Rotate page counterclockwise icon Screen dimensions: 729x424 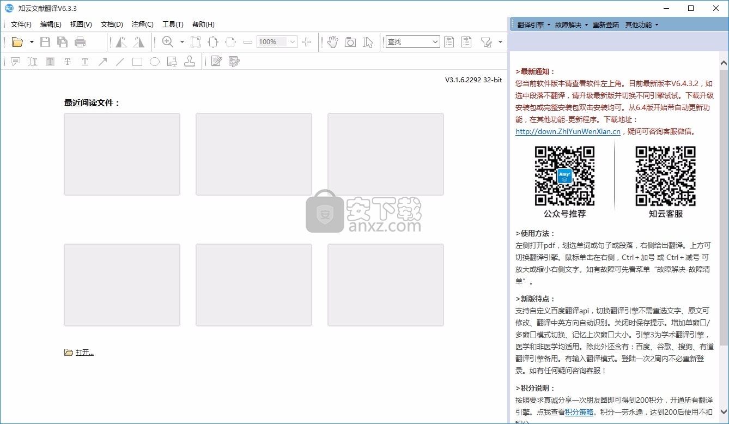pos(121,42)
